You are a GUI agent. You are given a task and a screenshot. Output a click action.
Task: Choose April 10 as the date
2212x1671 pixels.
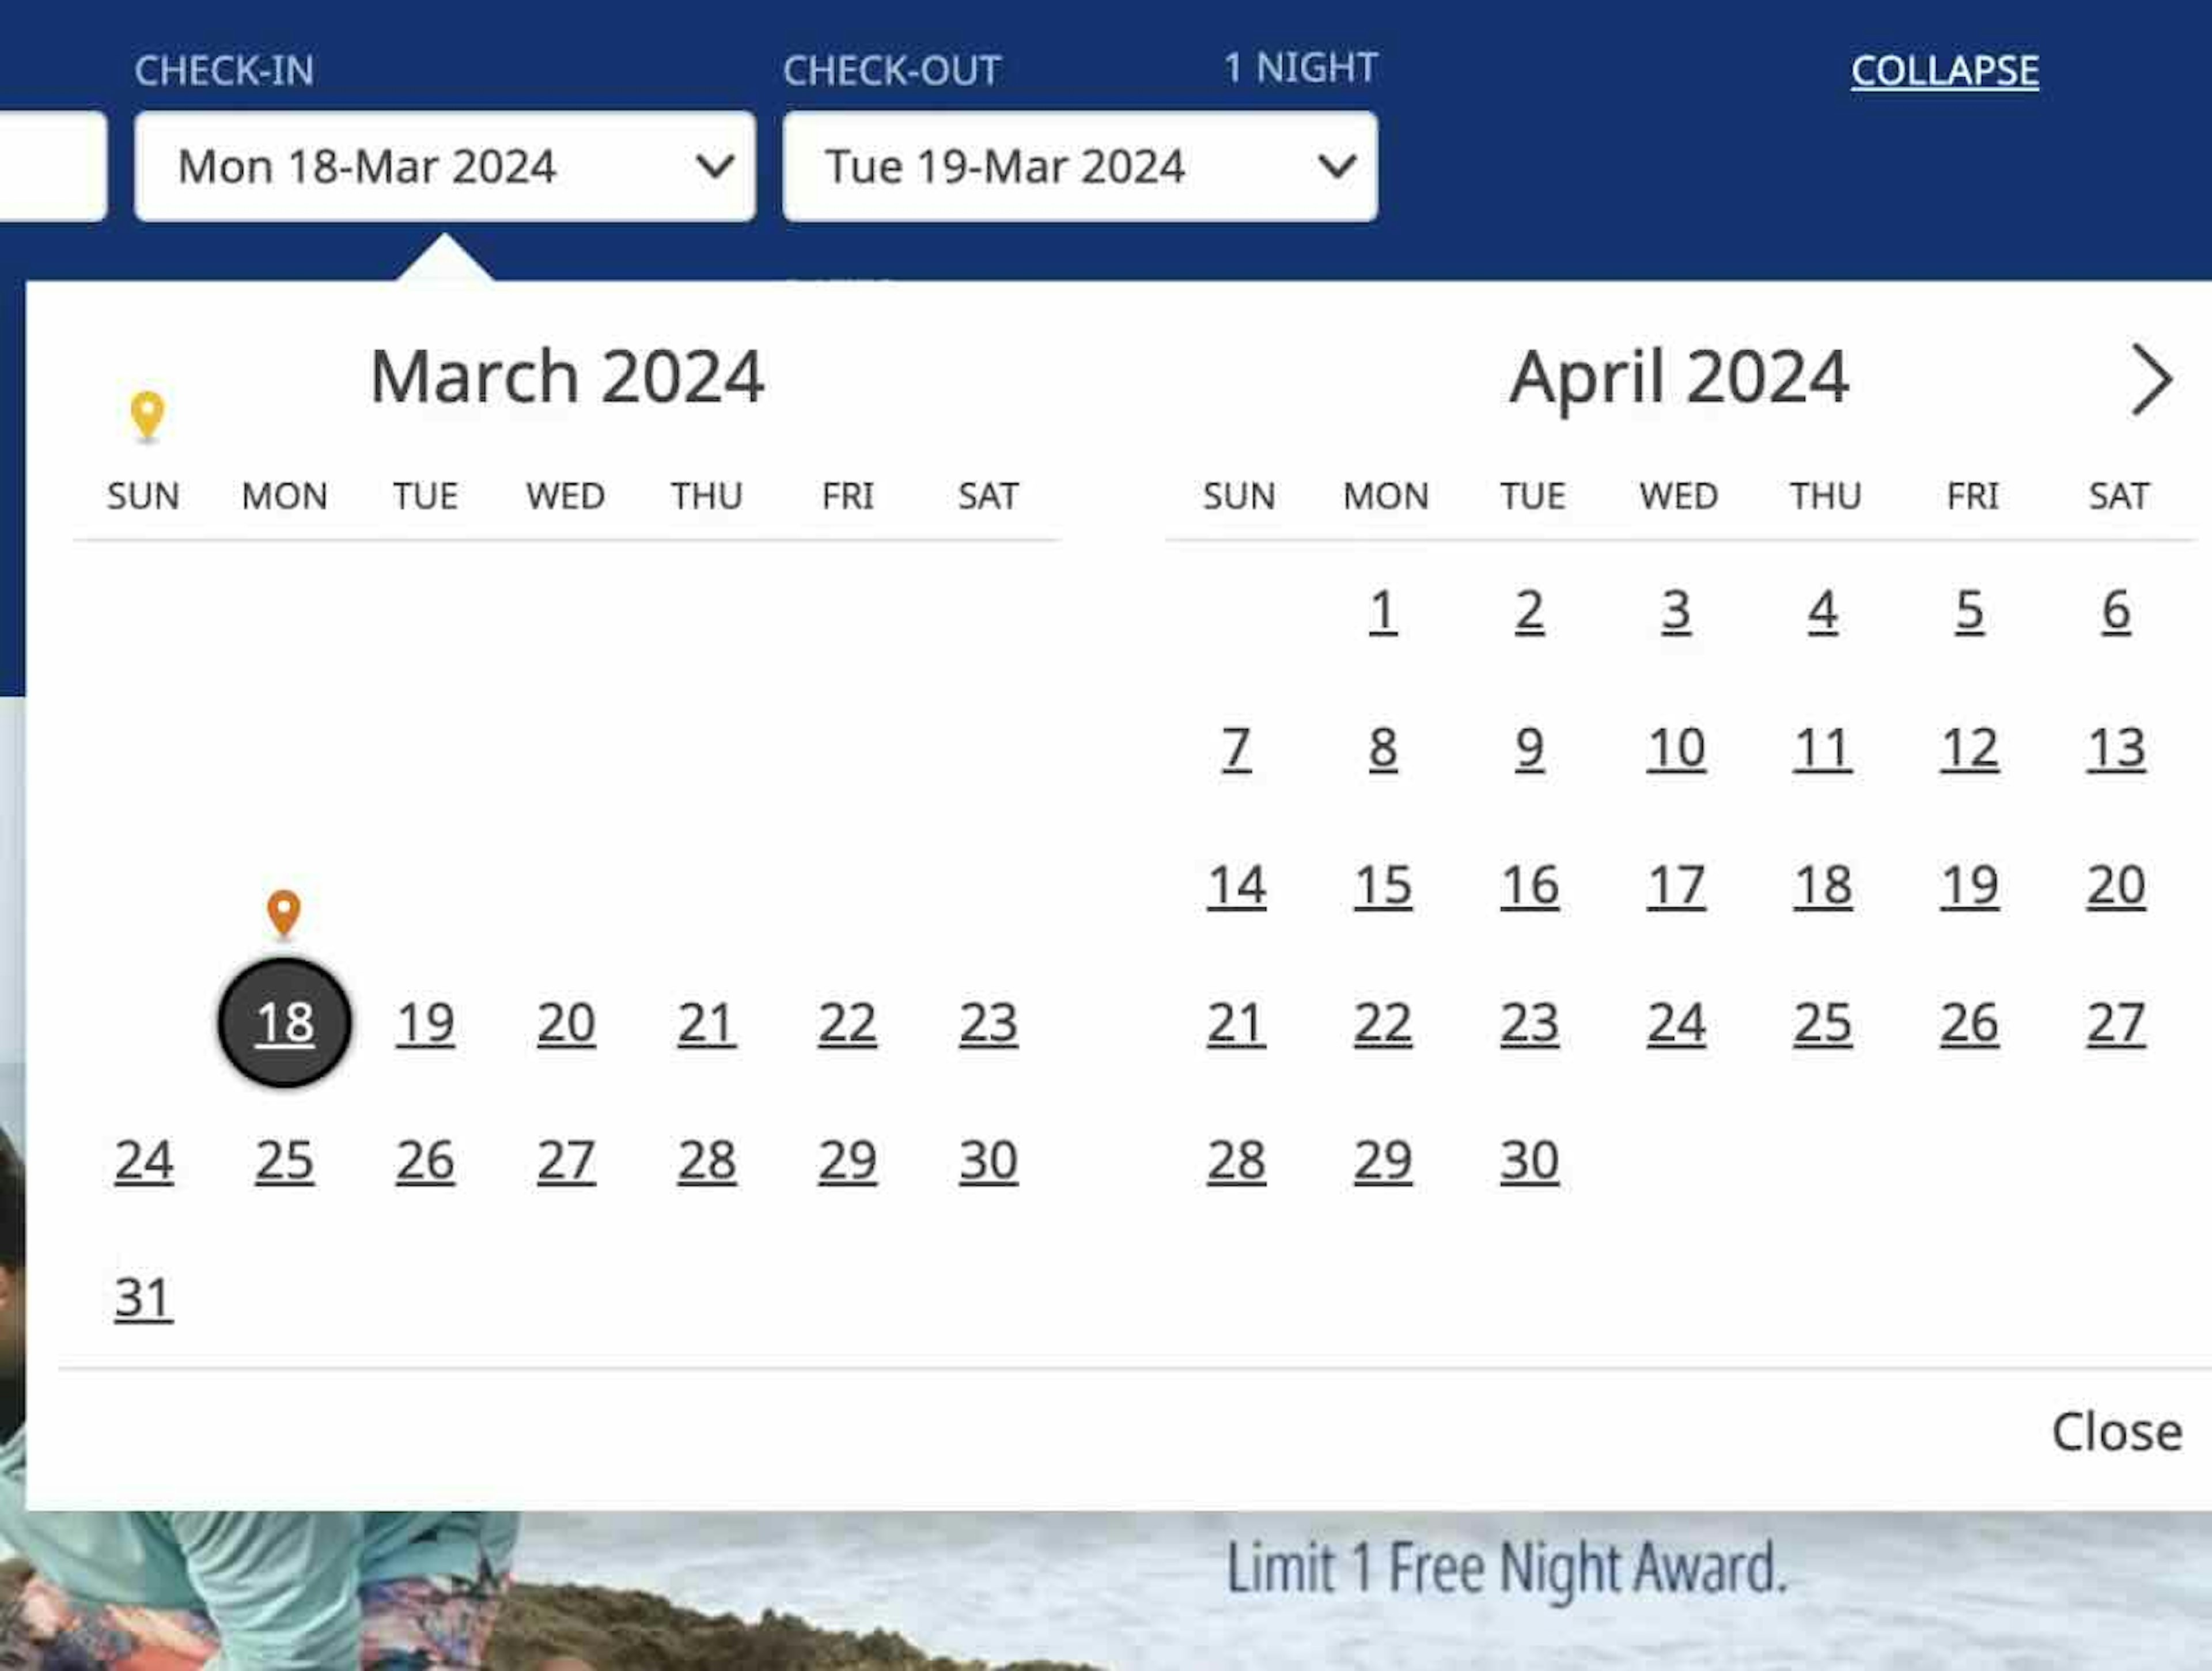tap(1676, 748)
